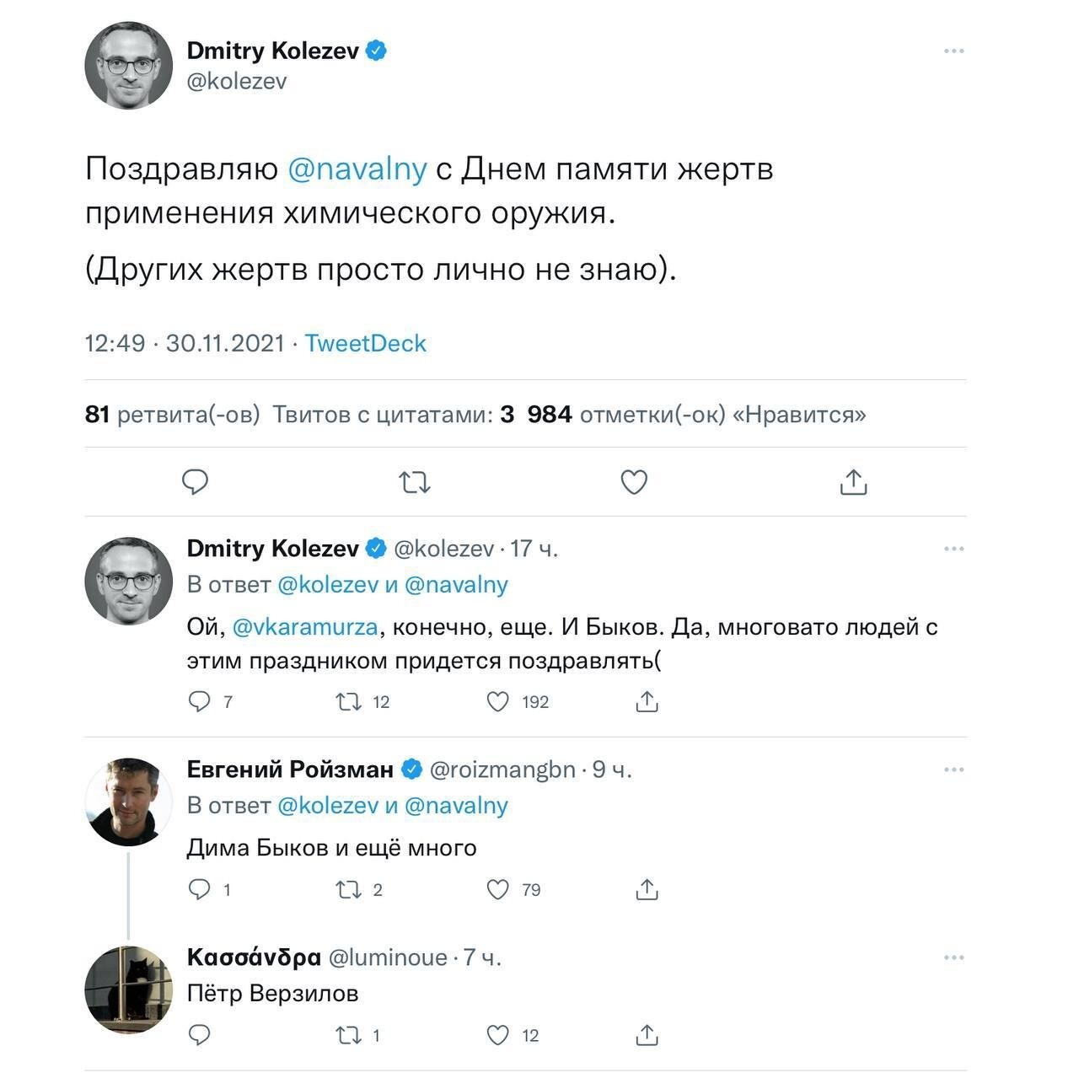Like Kolezev's reply with 192 likes

click(498, 701)
